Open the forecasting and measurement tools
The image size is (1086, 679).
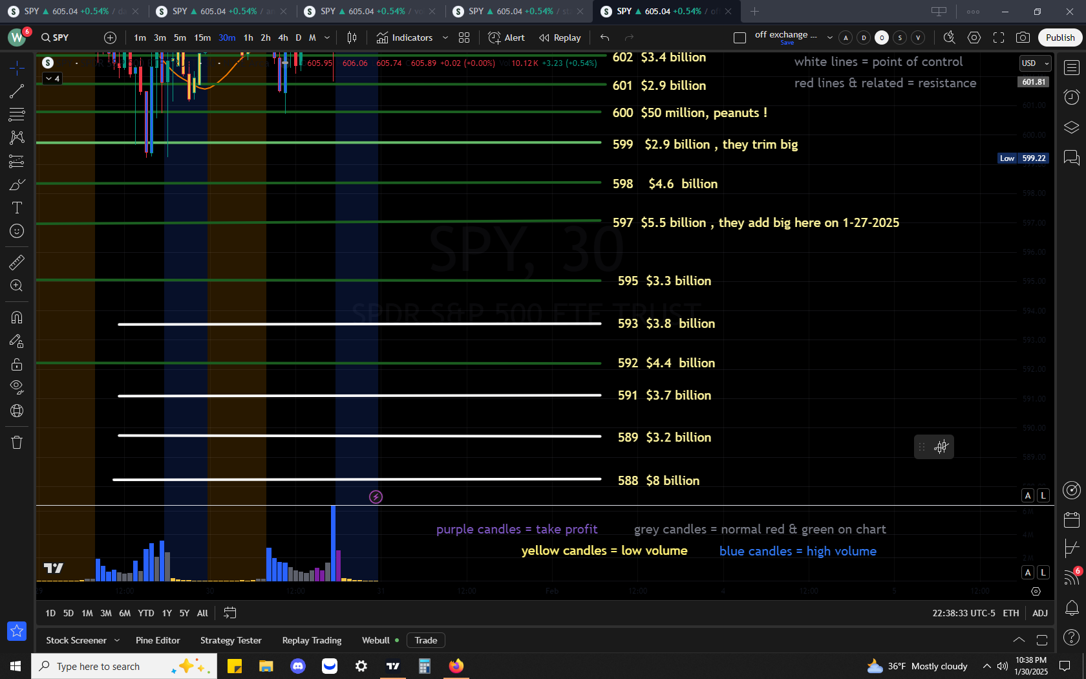(x=17, y=161)
